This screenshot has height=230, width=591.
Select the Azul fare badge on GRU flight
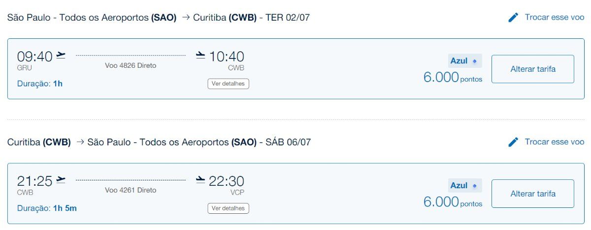(464, 61)
